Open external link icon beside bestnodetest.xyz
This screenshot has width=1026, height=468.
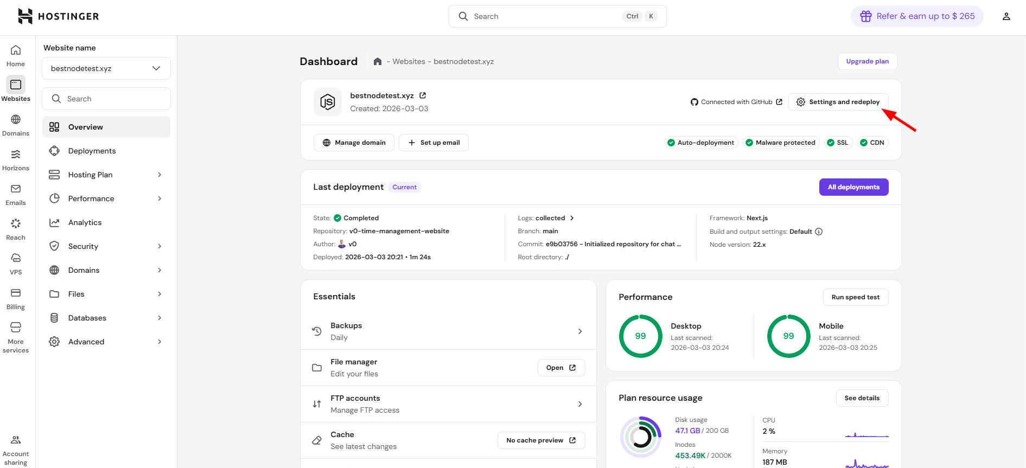click(423, 95)
